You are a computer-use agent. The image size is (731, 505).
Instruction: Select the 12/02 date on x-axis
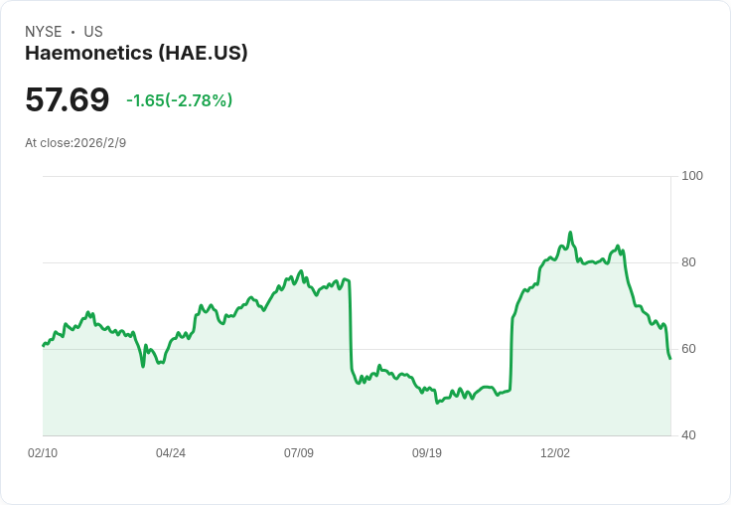[x=555, y=453]
